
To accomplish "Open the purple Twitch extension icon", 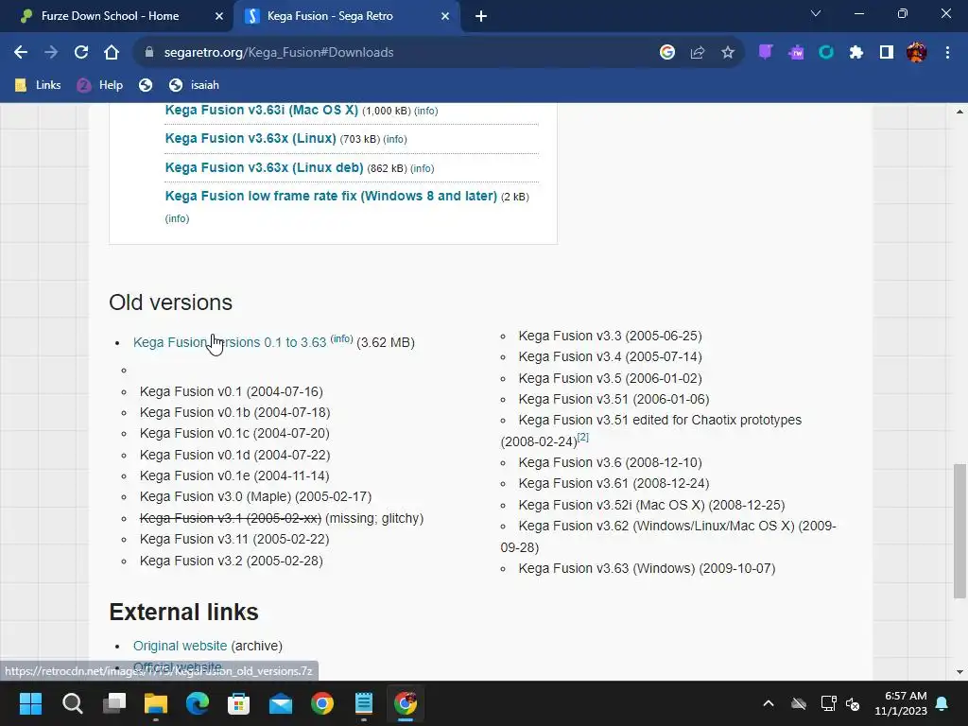I will 766,53.
